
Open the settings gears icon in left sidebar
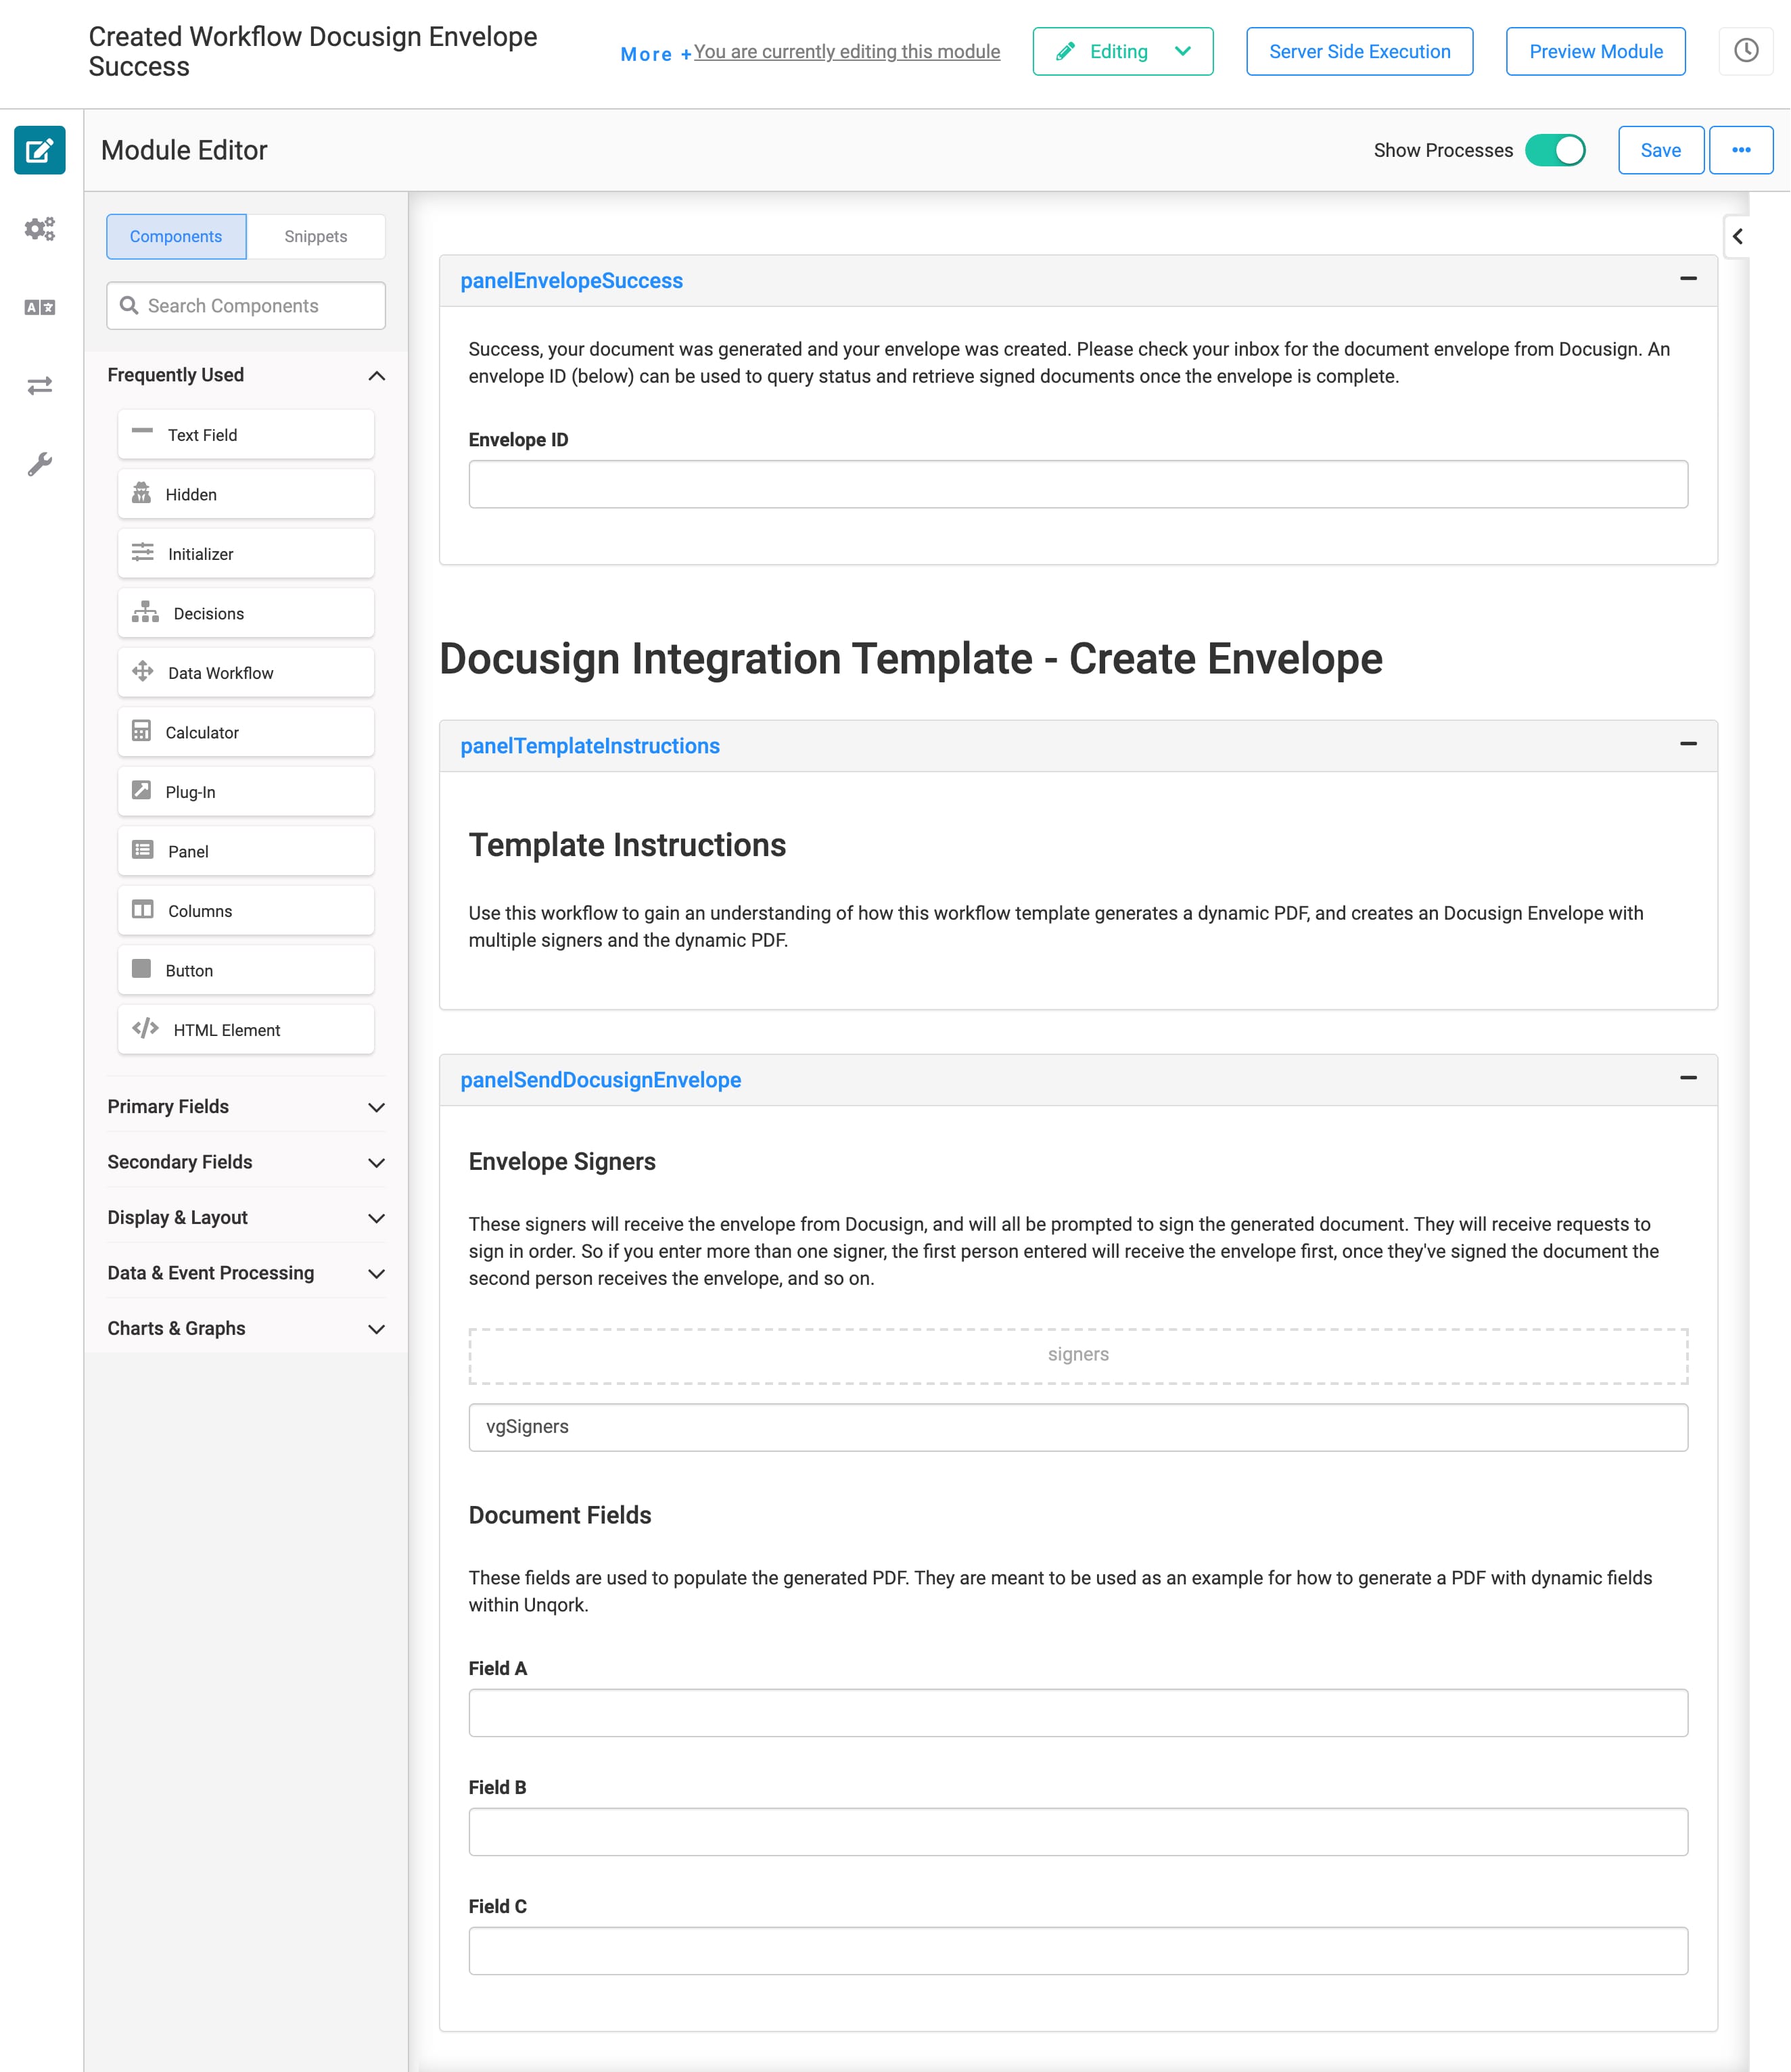(x=40, y=229)
